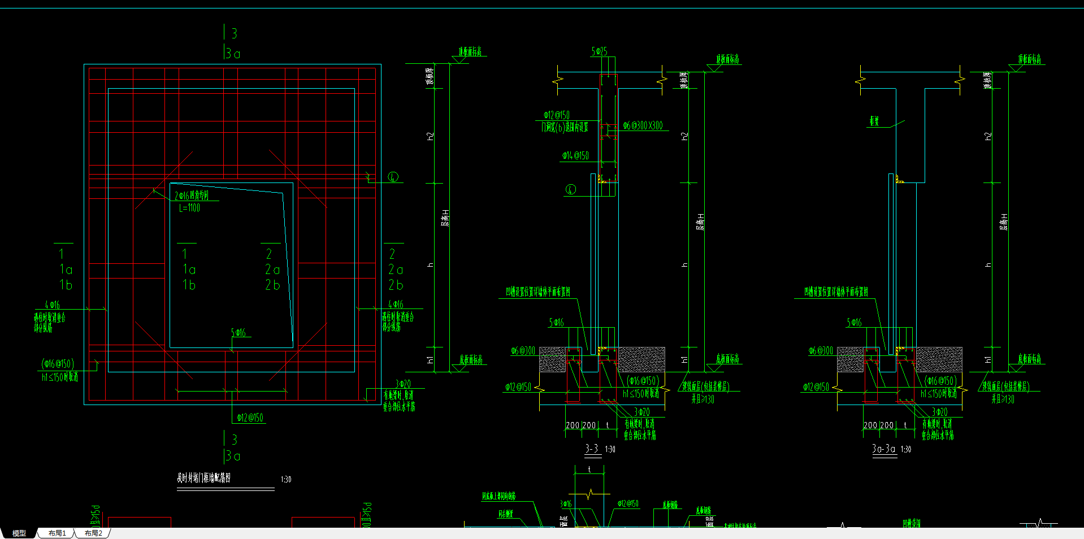Viewport: 1084px width, 539px height.
Task: Click the 3Φ20 label in section 3a-3a
Action: 940,412
